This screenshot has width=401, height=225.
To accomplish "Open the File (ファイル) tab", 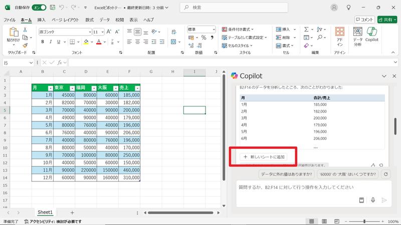I will point(10,19).
